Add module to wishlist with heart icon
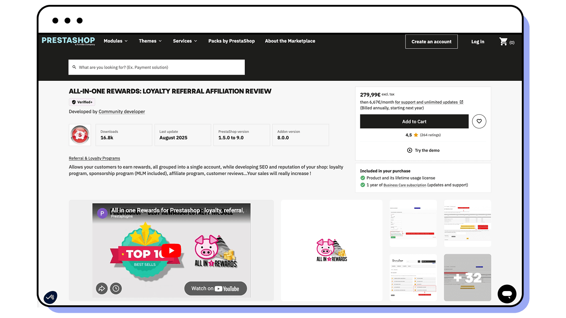The height and width of the screenshot is (318, 566). tap(479, 121)
